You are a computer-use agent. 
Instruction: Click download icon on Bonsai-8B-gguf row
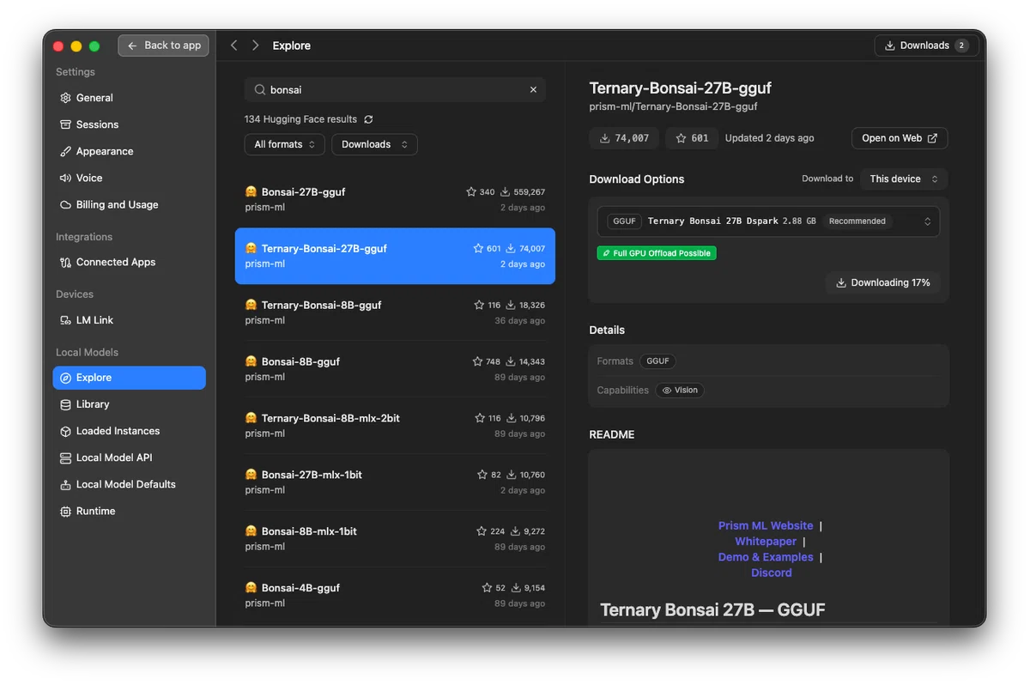click(x=511, y=362)
